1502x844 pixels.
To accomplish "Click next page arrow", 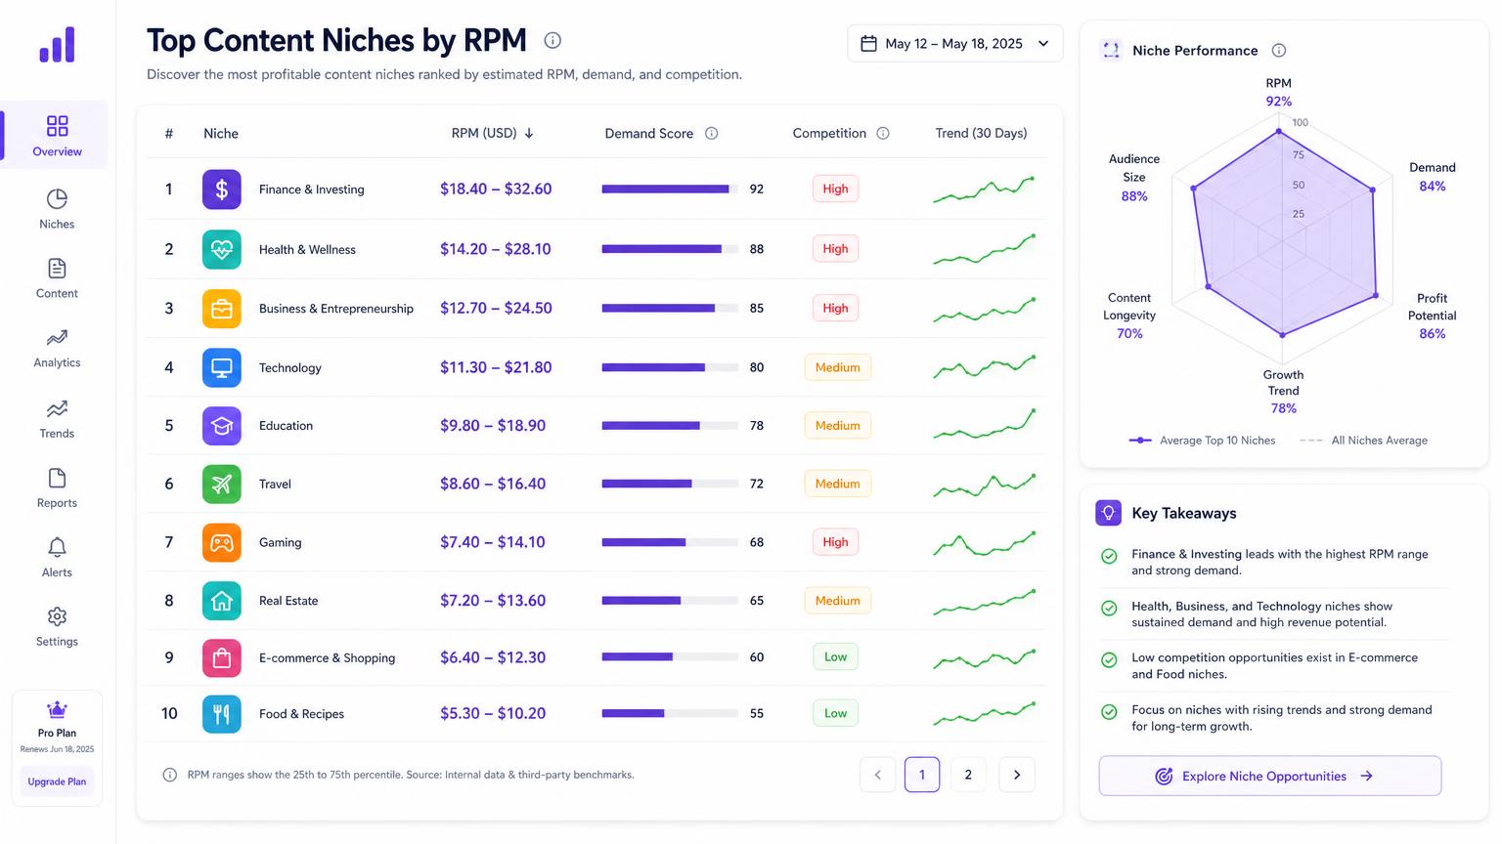I will tap(1017, 775).
